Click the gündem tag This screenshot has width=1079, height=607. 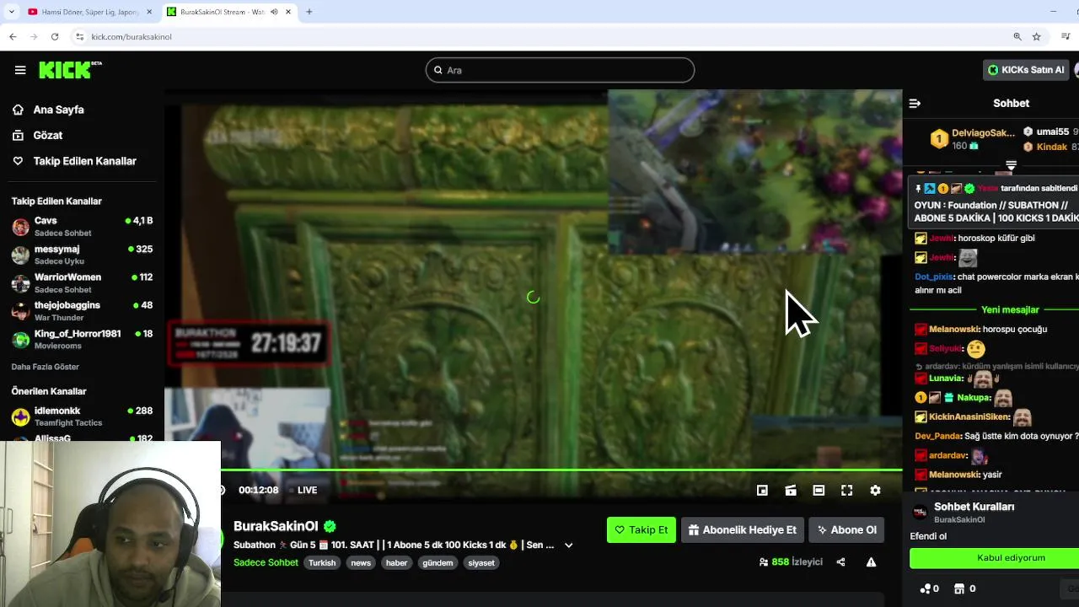click(438, 563)
